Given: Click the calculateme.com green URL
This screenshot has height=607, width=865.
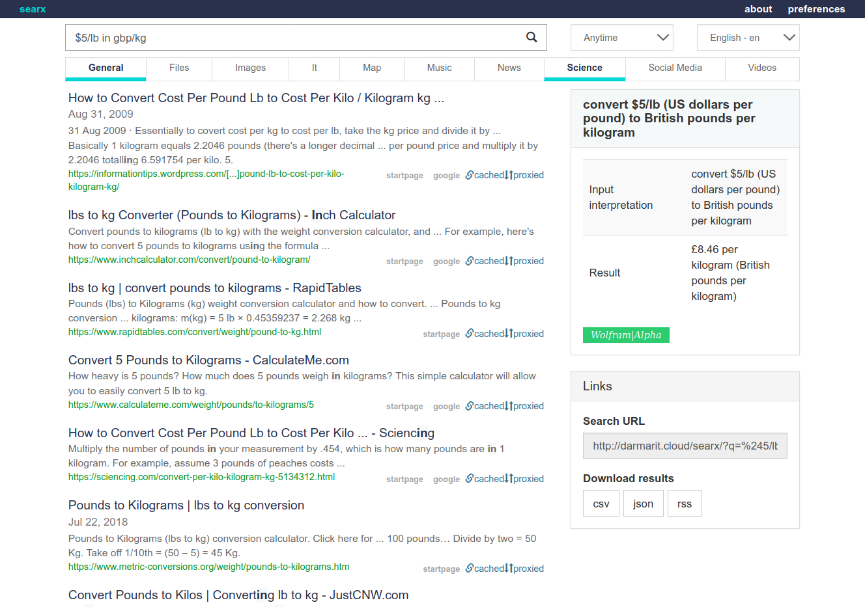Looking at the screenshot, I should click(191, 405).
